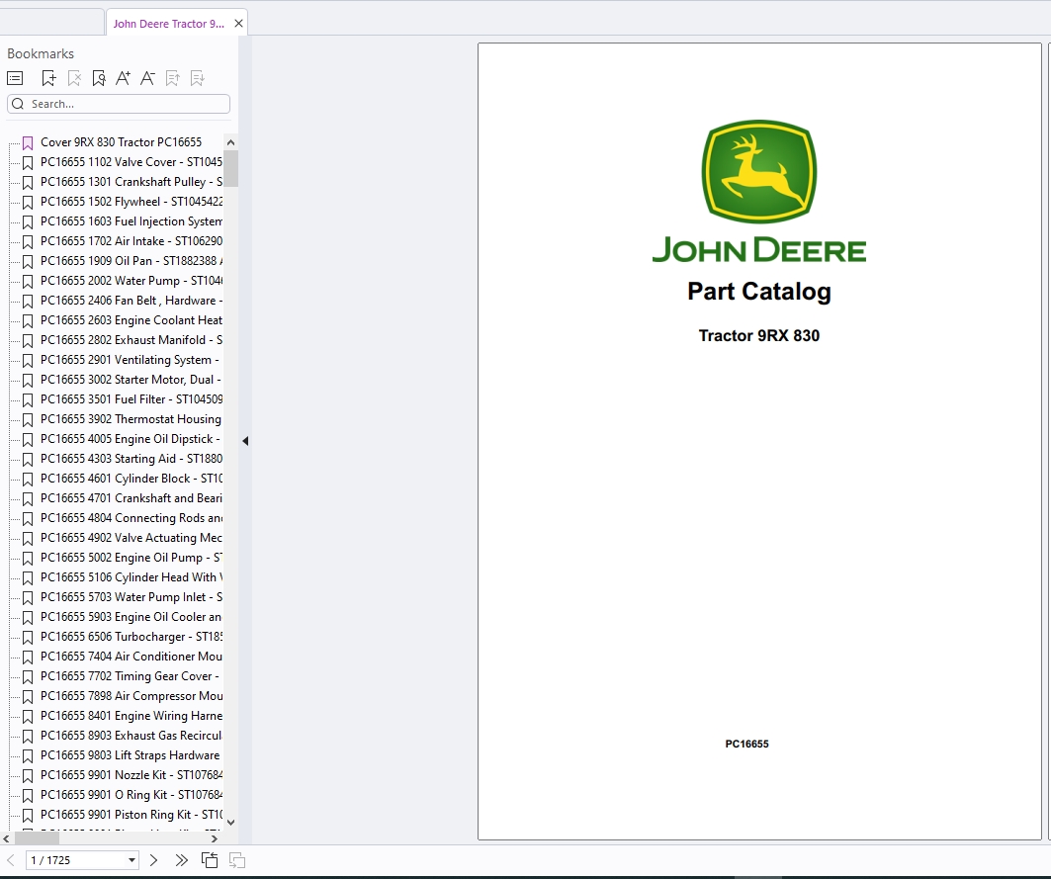Open the bookmarks options list icon
This screenshot has width=1051, height=879.
click(15, 78)
